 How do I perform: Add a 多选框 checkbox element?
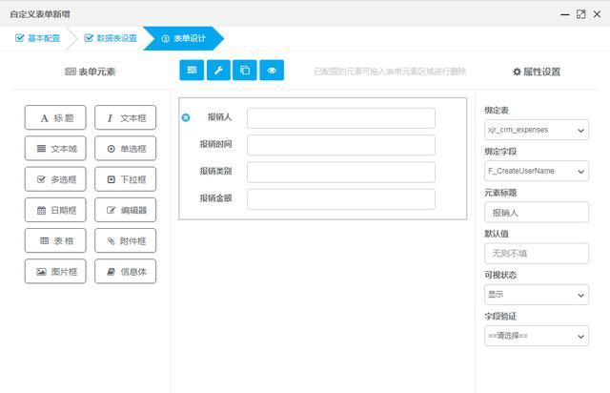pos(55,178)
